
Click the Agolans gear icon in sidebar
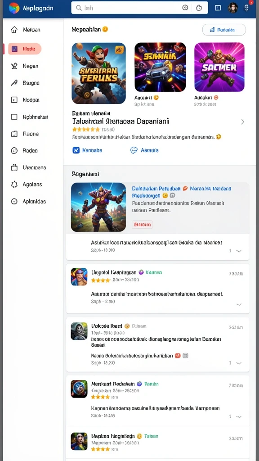pos(14,185)
